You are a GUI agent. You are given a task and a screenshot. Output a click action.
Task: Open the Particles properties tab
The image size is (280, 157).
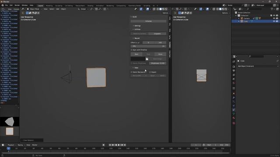click(234, 102)
